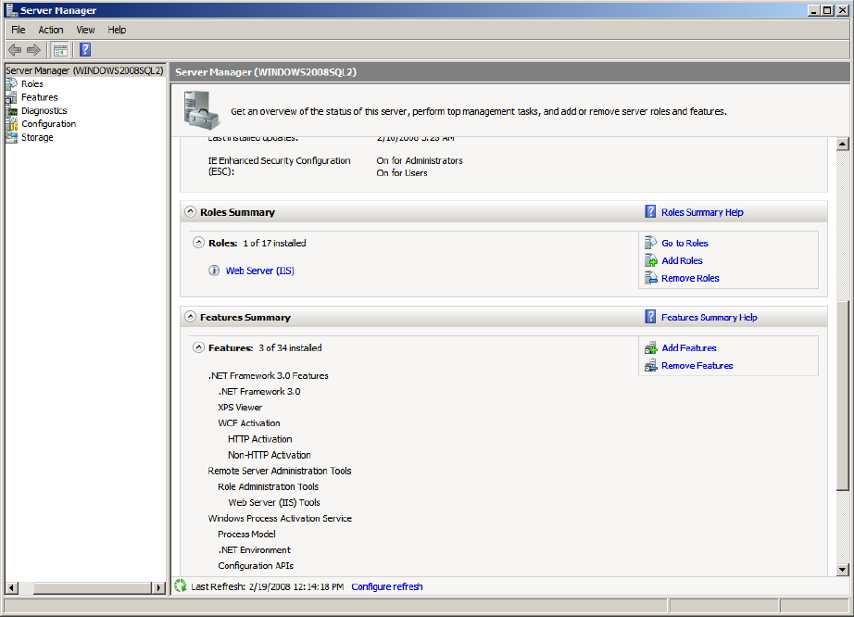Click the Forward arrow toolbar icon
Screen dimensions: 854x617
pos(33,50)
